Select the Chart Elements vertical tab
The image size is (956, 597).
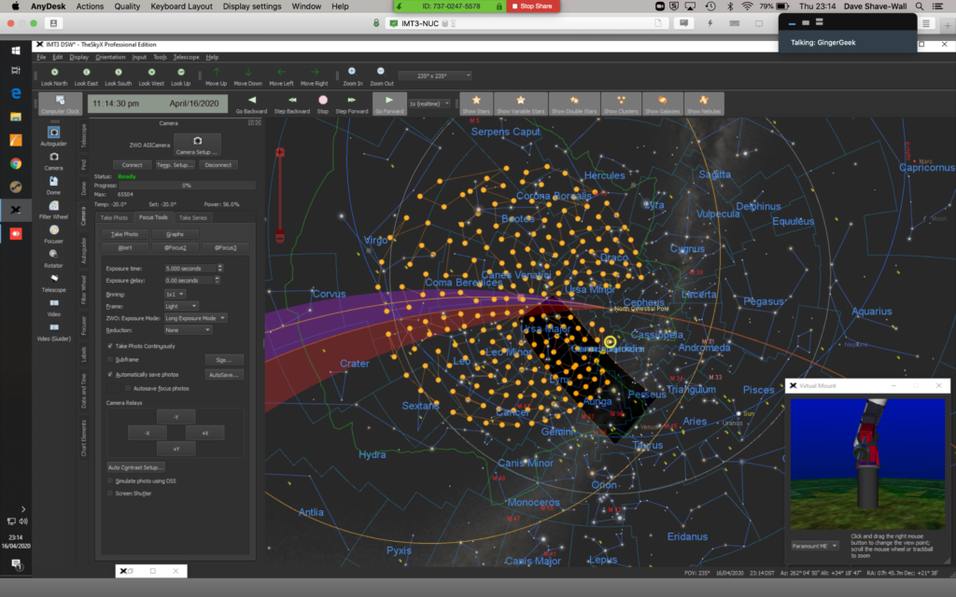click(83, 438)
